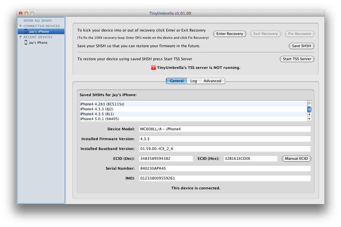Switch to the General tab
This screenshot has width=341, height=227.
coord(177,81)
